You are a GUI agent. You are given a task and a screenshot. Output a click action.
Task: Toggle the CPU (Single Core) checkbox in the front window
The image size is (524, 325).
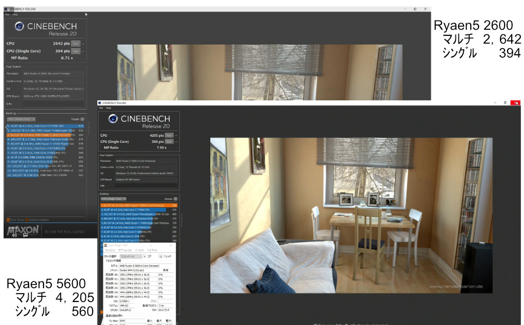coord(177,143)
